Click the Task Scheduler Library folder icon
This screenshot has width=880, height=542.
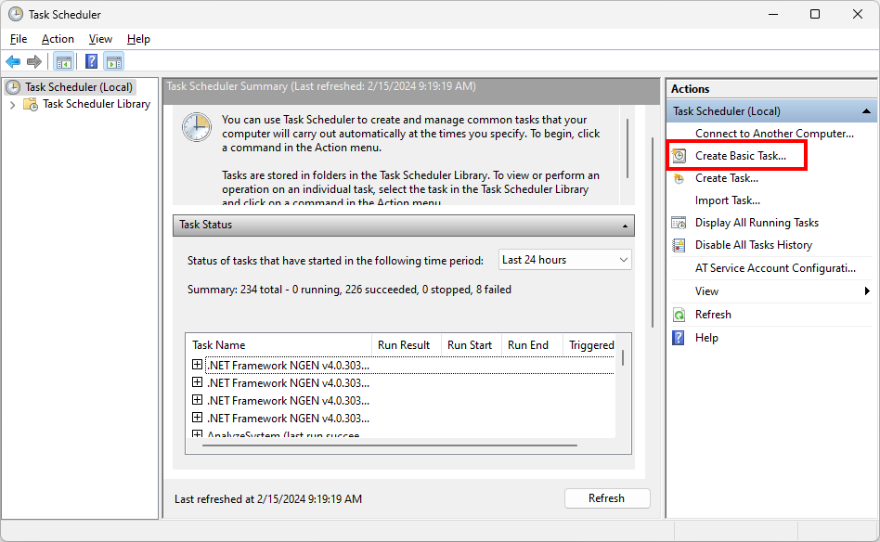point(31,104)
